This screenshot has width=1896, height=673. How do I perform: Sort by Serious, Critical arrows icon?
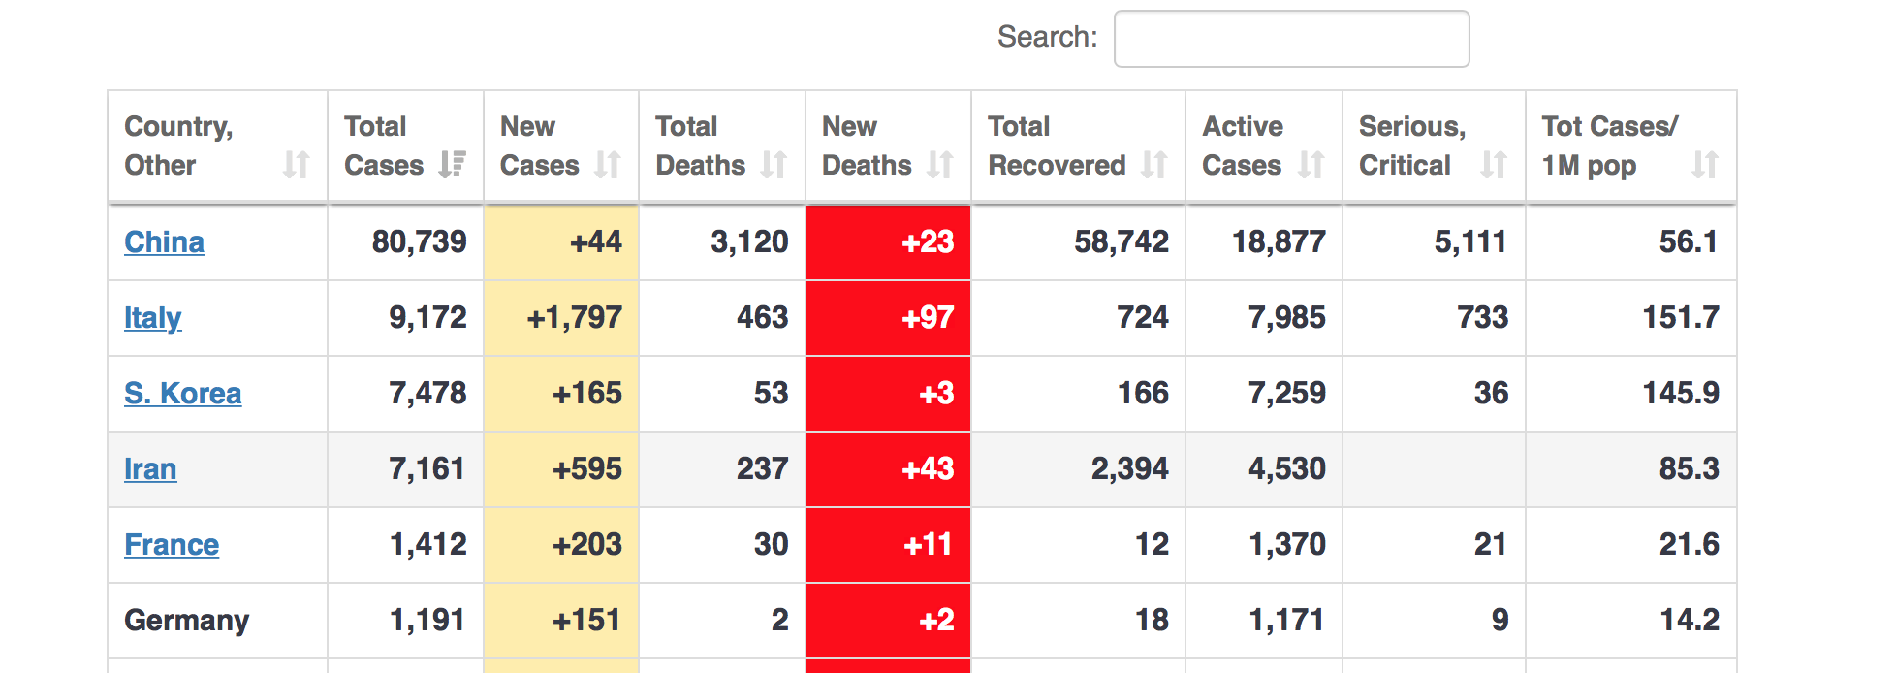point(1494,165)
